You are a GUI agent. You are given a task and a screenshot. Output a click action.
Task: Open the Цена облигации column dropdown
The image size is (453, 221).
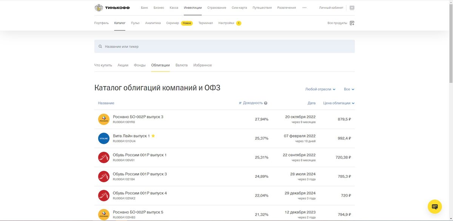point(339,103)
